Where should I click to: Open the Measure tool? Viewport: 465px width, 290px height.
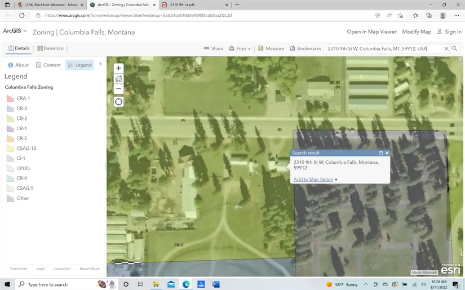point(271,49)
